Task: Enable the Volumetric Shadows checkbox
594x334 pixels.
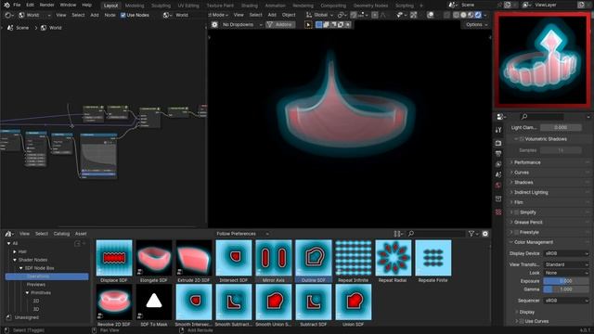Action: [x=522, y=139]
